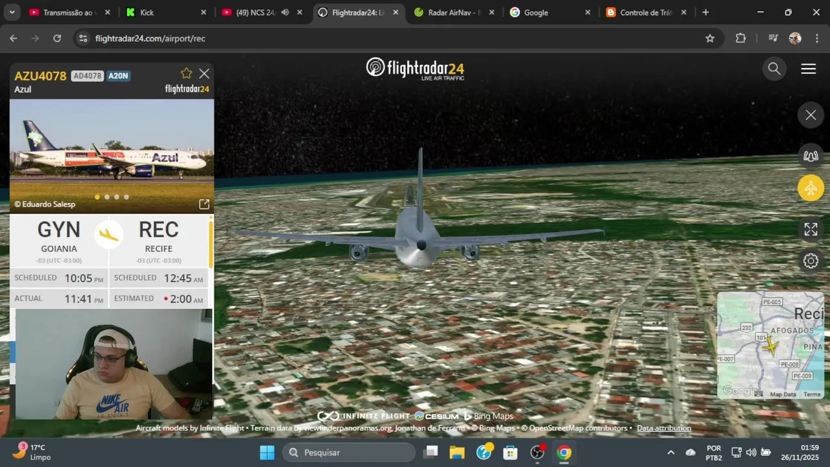The image size is (830, 467).
Task: Switch to the Controle de Tráfego tab
Action: (645, 12)
